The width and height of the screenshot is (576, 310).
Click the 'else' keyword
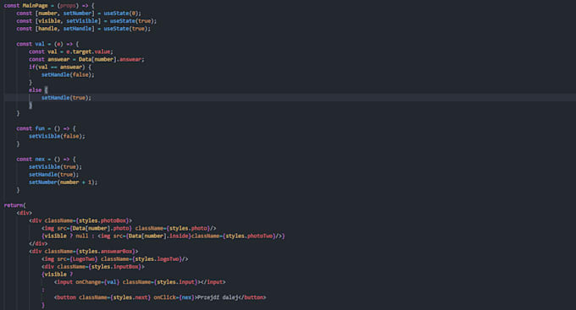click(x=35, y=90)
